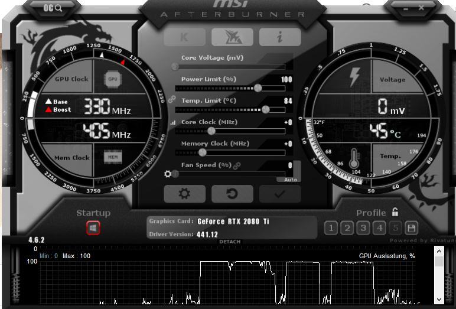Apply settings with the checkmark button
The height and width of the screenshot is (309, 456).
[280, 193]
